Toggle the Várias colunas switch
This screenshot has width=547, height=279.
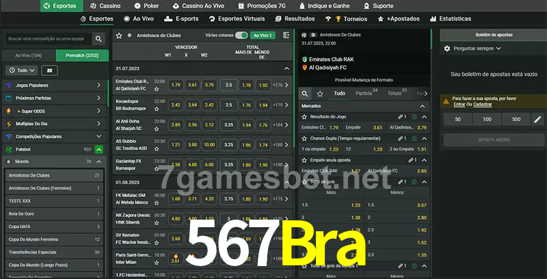[x=241, y=34]
